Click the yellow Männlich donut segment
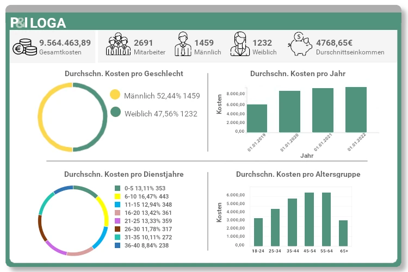The width and height of the screenshot is (408, 272). tap(40, 117)
